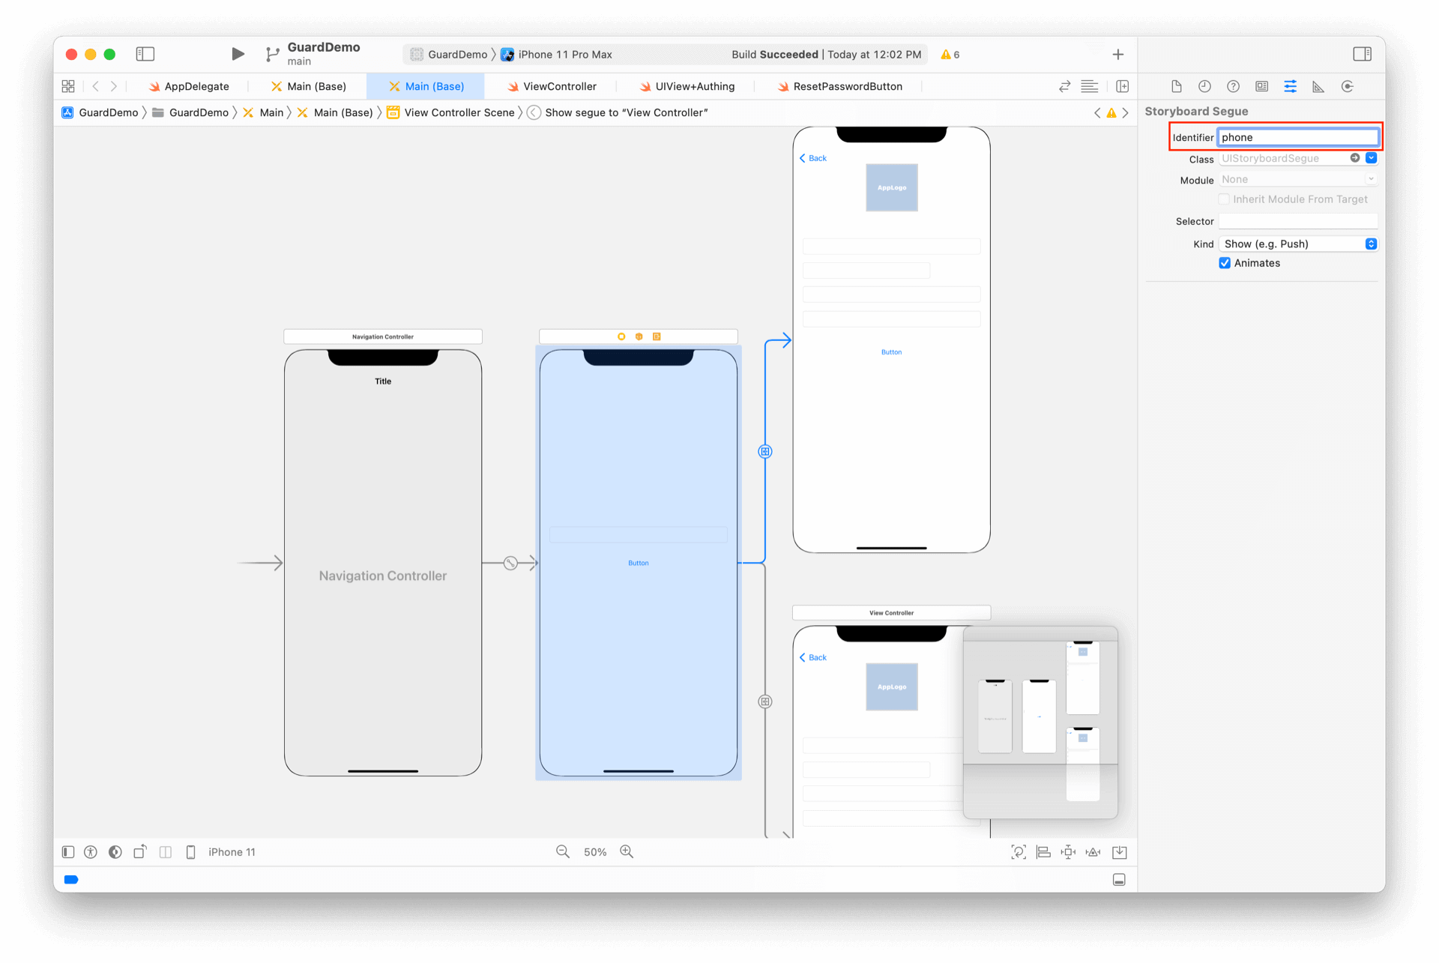1439x963 pixels.
Task: Open the Kind dropdown showing Show (e.g. Push)
Action: click(1298, 244)
